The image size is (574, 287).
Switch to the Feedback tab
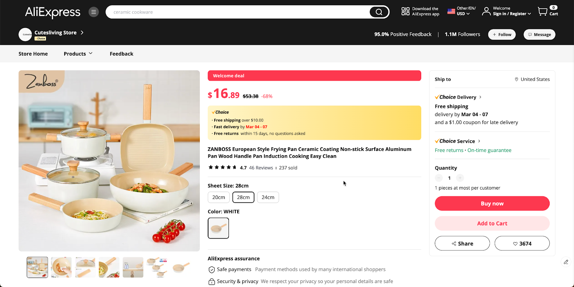pos(121,53)
